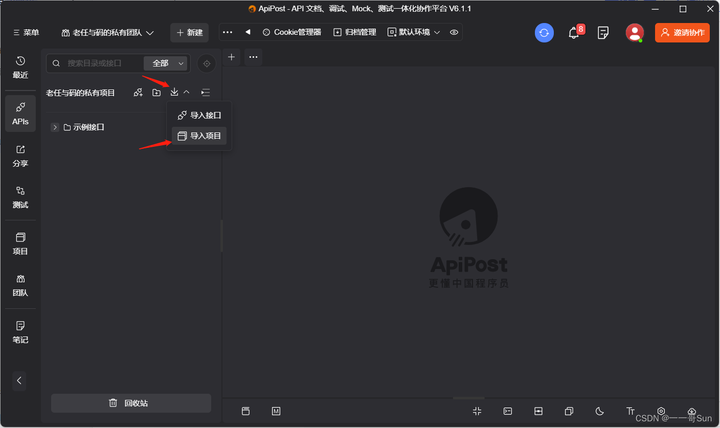Click the project icon in bottom bar

coord(245,411)
